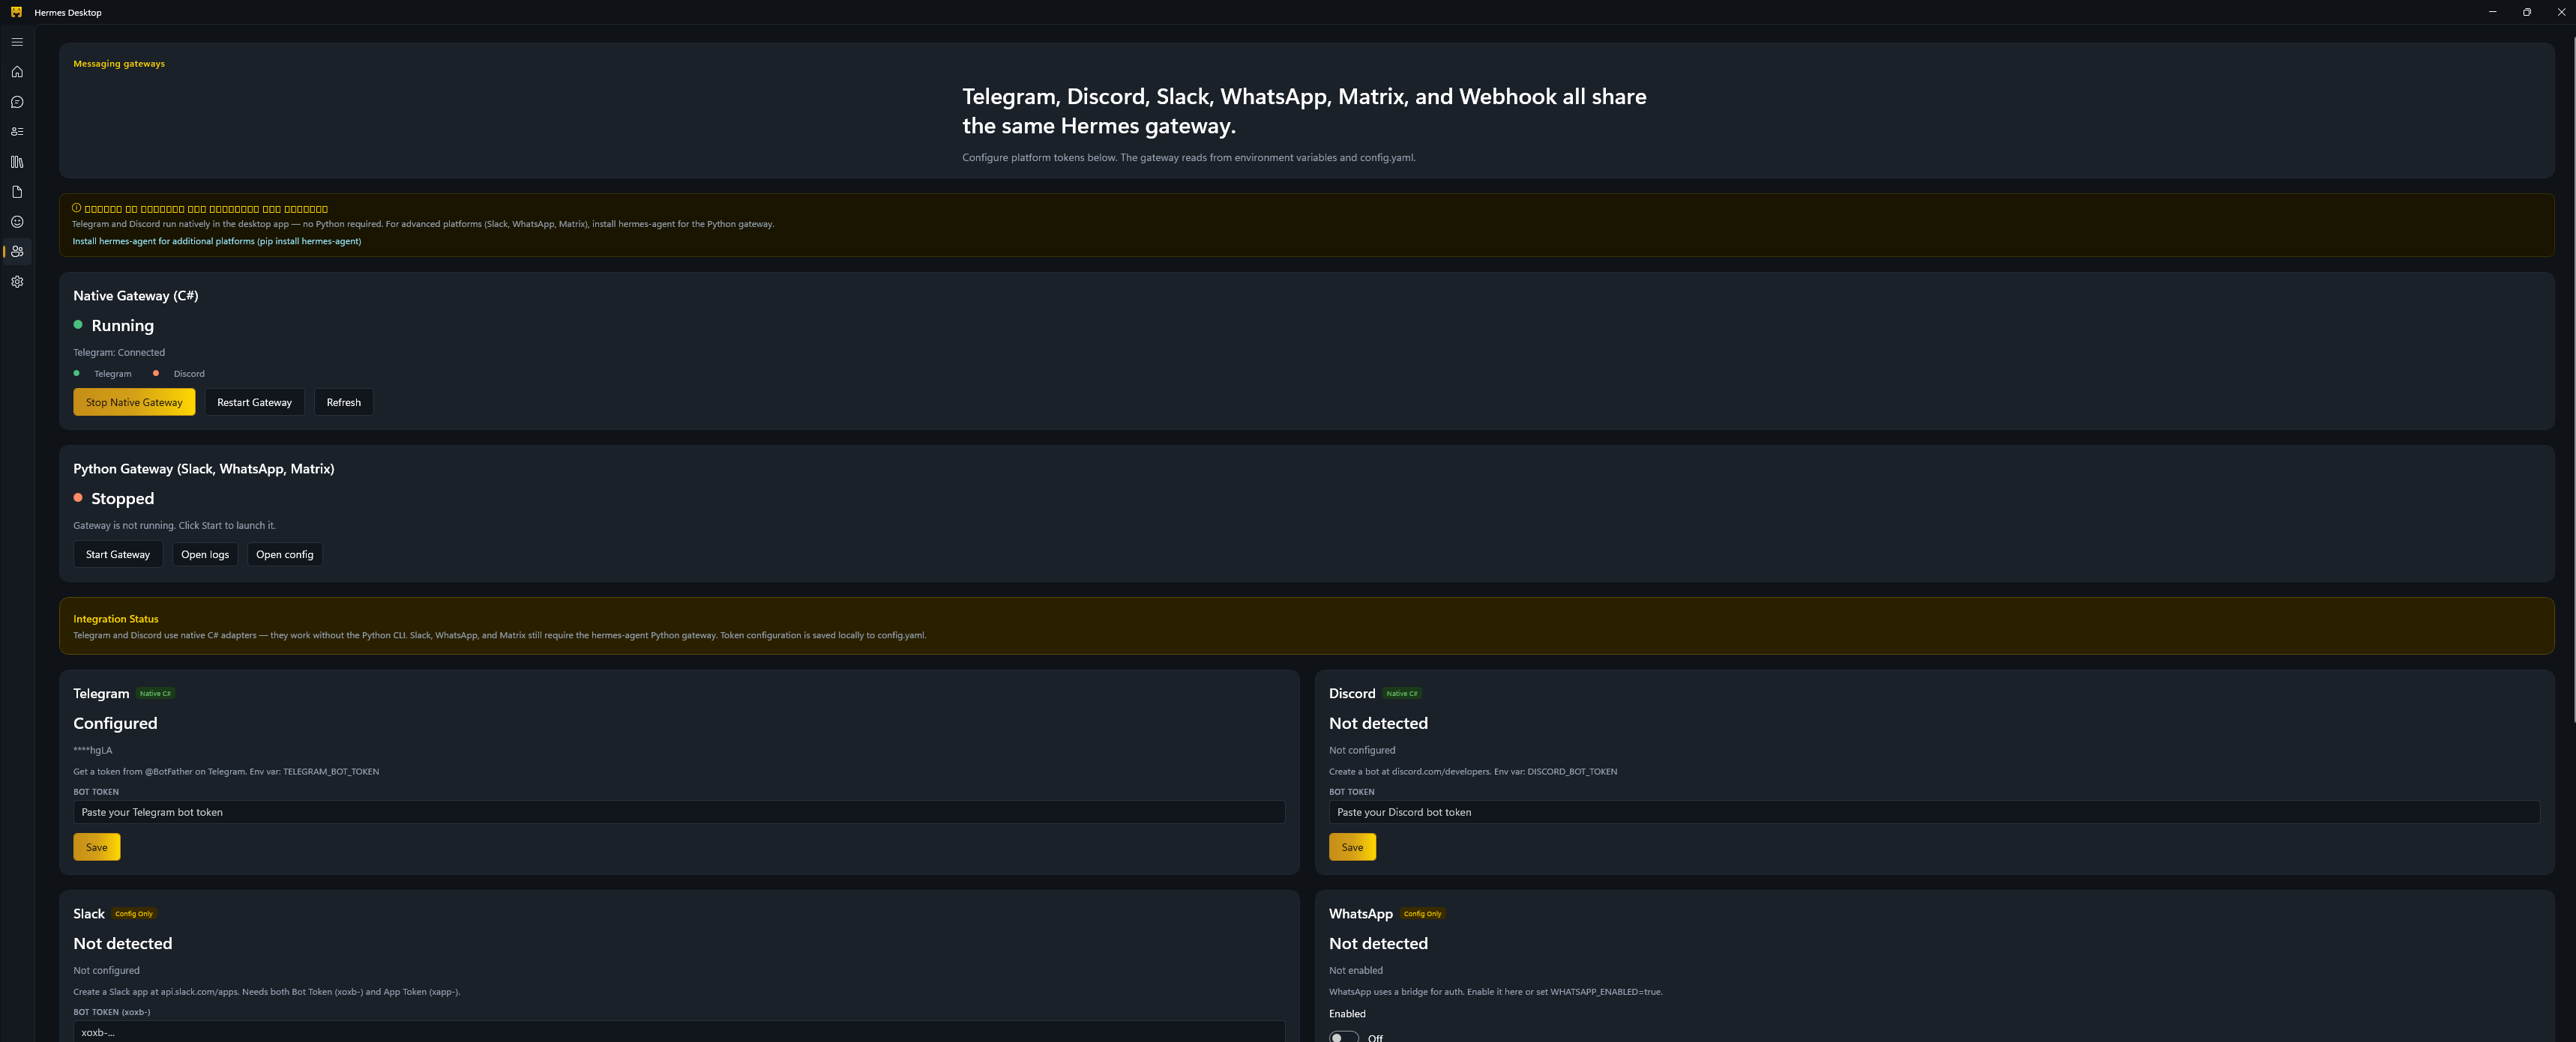
Task: Click the info icon in warning banner
Action: (77, 208)
